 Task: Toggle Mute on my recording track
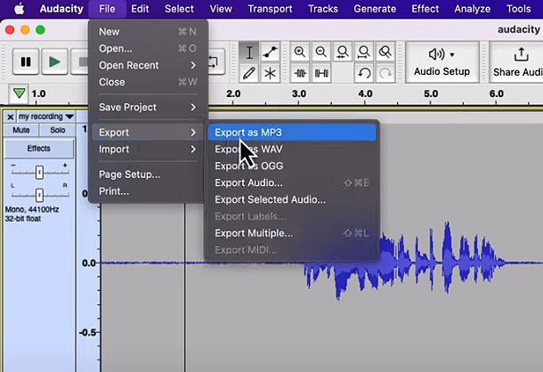21,130
